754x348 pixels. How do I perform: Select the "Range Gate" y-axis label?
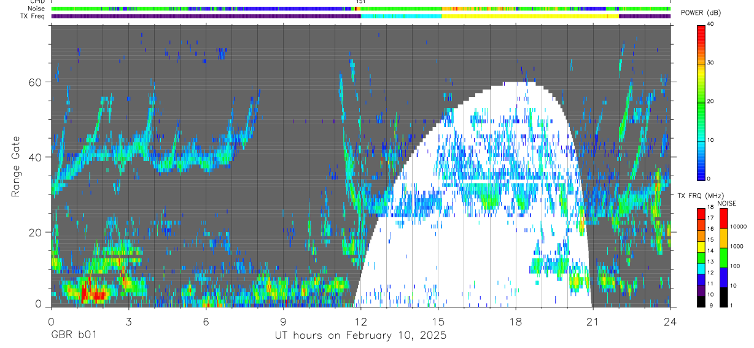(x=15, y=167)
